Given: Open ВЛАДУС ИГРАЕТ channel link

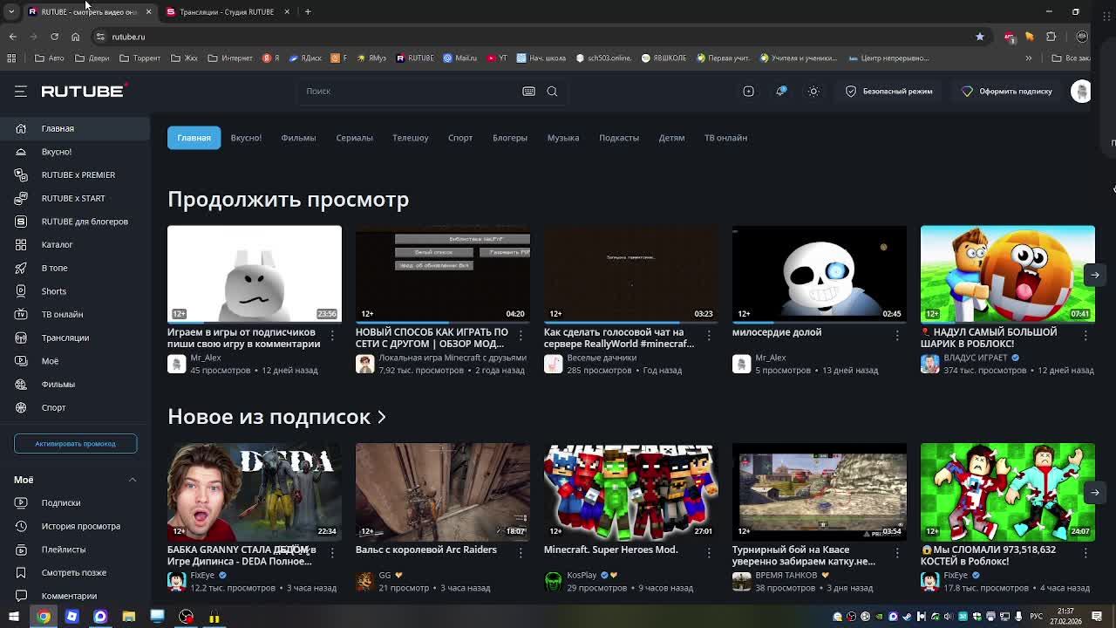Looking at the screenshot, I should point(975,358).
